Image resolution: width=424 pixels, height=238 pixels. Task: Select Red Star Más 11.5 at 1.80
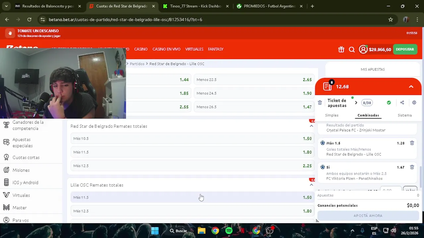(192, 152)
